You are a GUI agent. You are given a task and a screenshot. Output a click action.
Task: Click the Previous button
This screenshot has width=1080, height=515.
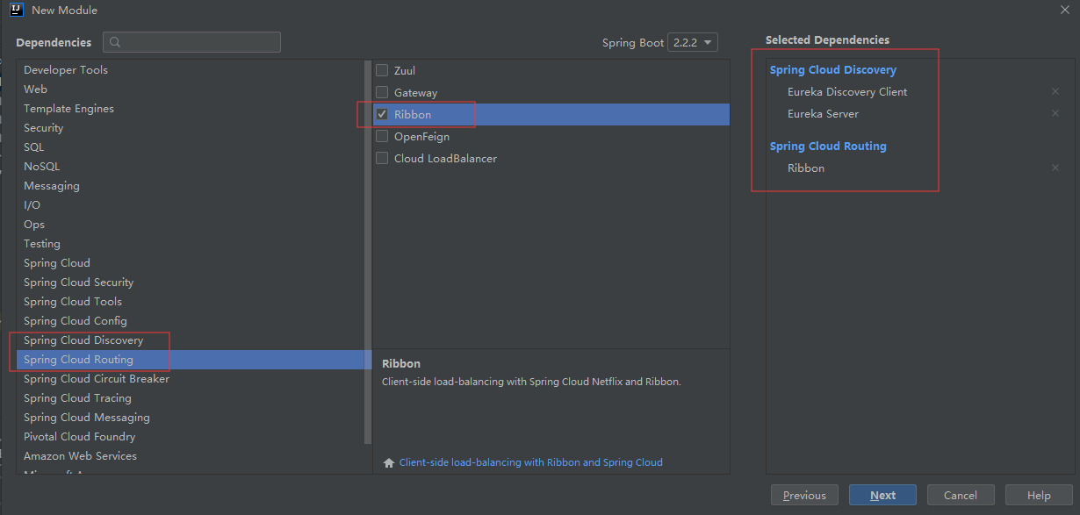(804, 495)
